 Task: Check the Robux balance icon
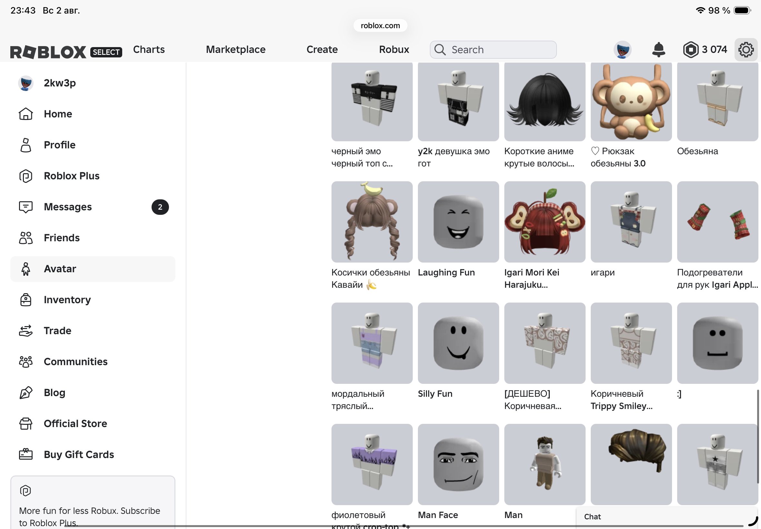pyautogui.click(x=690, y=50)
